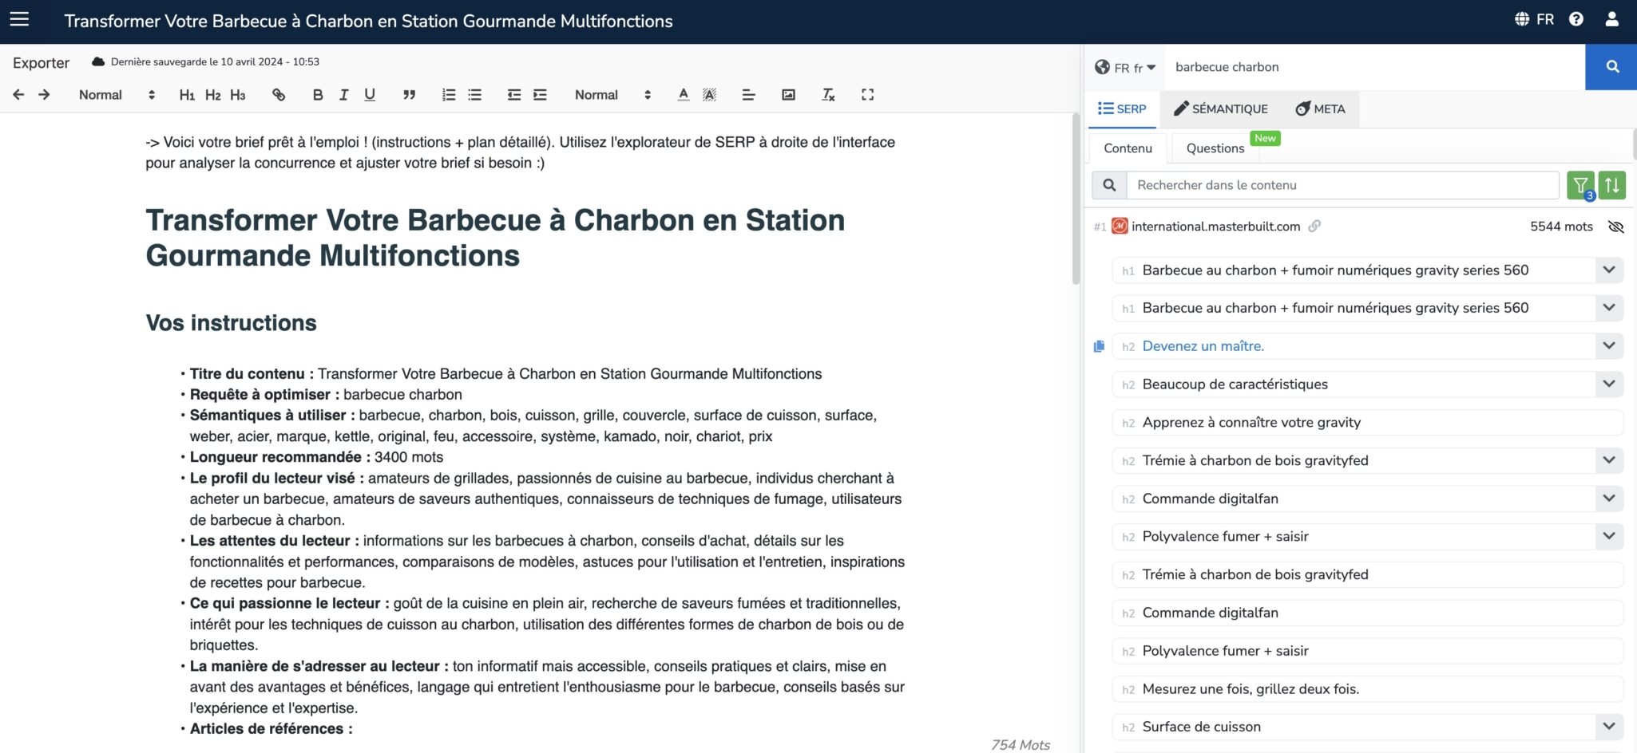
Task: Expand the 'Commande digitalfan' chevron
Action: click(x=1608, y=499)
